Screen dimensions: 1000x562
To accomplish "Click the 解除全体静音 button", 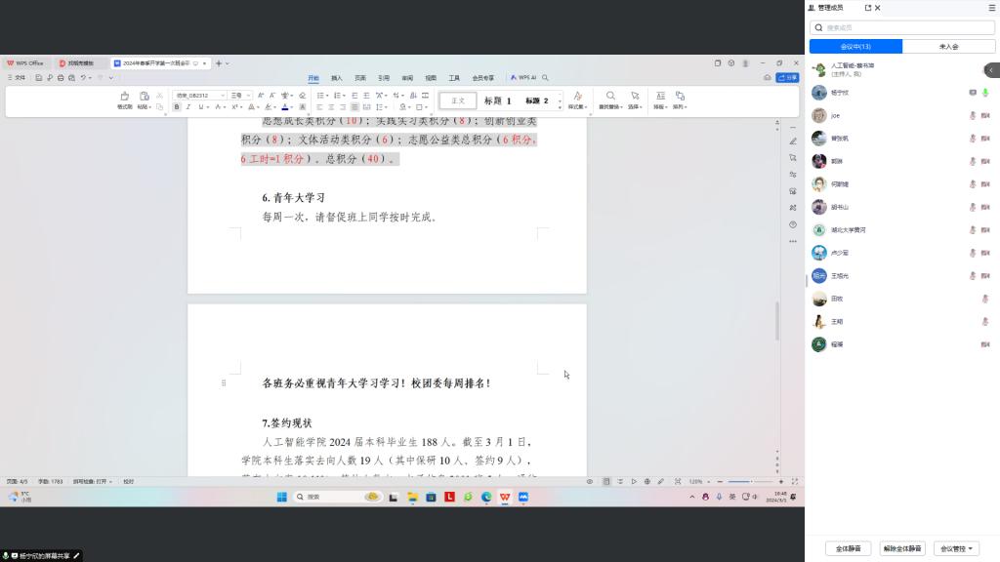I will click(x=902, y=548).
